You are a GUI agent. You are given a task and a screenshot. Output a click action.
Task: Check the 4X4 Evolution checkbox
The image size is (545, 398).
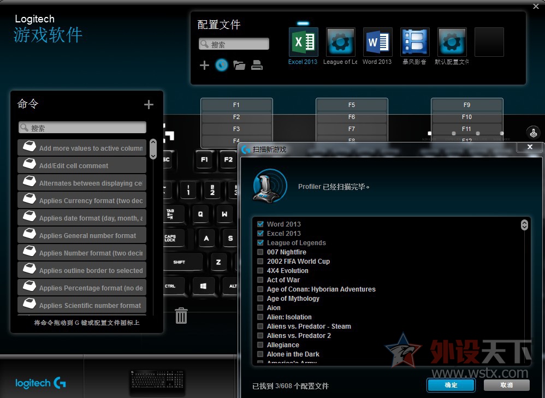tap(260, 270)
